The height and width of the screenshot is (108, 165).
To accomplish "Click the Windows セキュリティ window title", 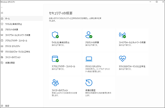I will point(8,2).
